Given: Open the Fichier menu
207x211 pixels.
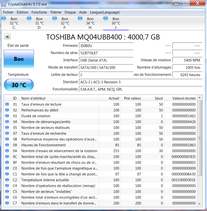Looking at the screenshot, I should (8, 12).
